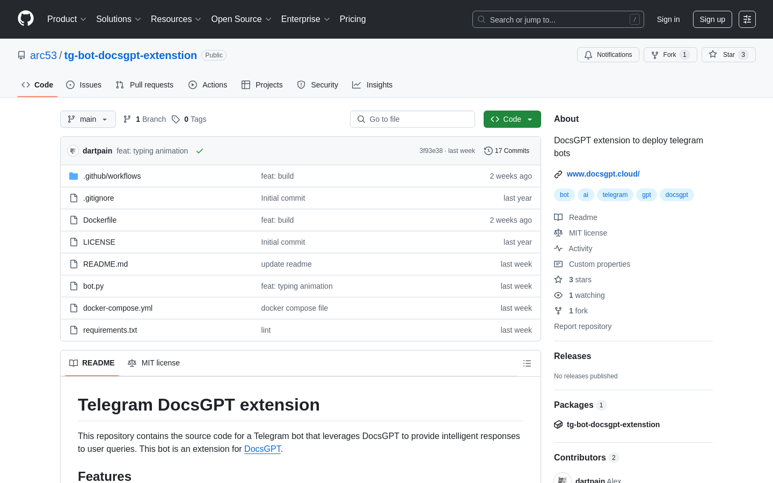Open the Activity link
This screenshot has height=483, width=773.
pyautogui.click(x=573, y=248)
